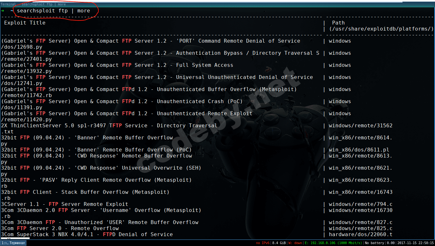The height and width of the screenshot is (246, 435).
Task: Click the path 'windows/remote/16730'
Action: 361,210
